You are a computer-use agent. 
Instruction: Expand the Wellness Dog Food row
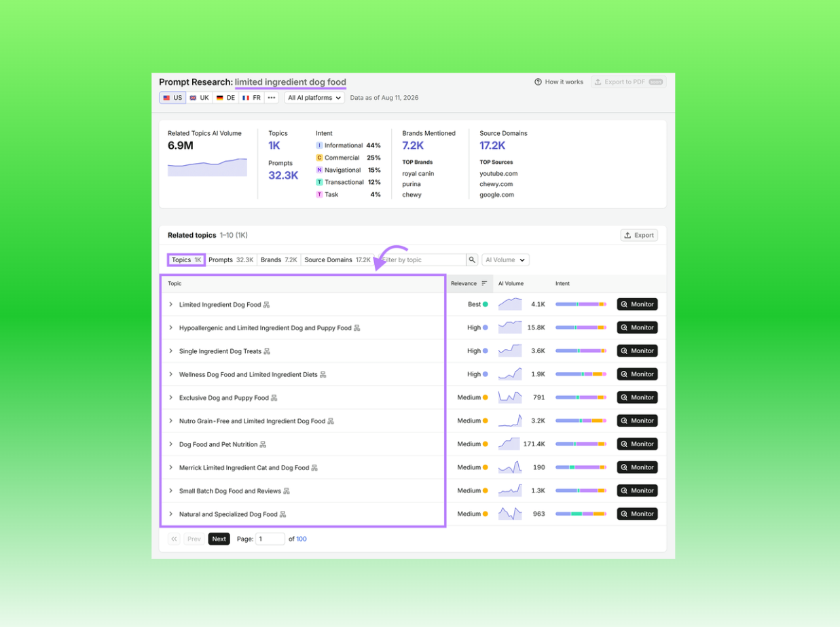[x=171, y=374]
